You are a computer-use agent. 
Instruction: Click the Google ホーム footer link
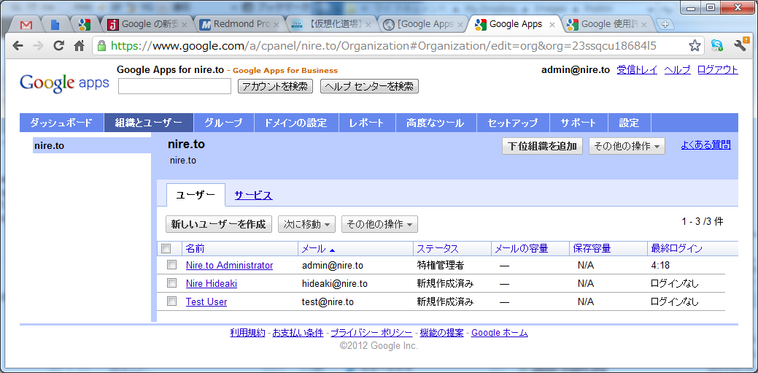click(x=499, y=333)
